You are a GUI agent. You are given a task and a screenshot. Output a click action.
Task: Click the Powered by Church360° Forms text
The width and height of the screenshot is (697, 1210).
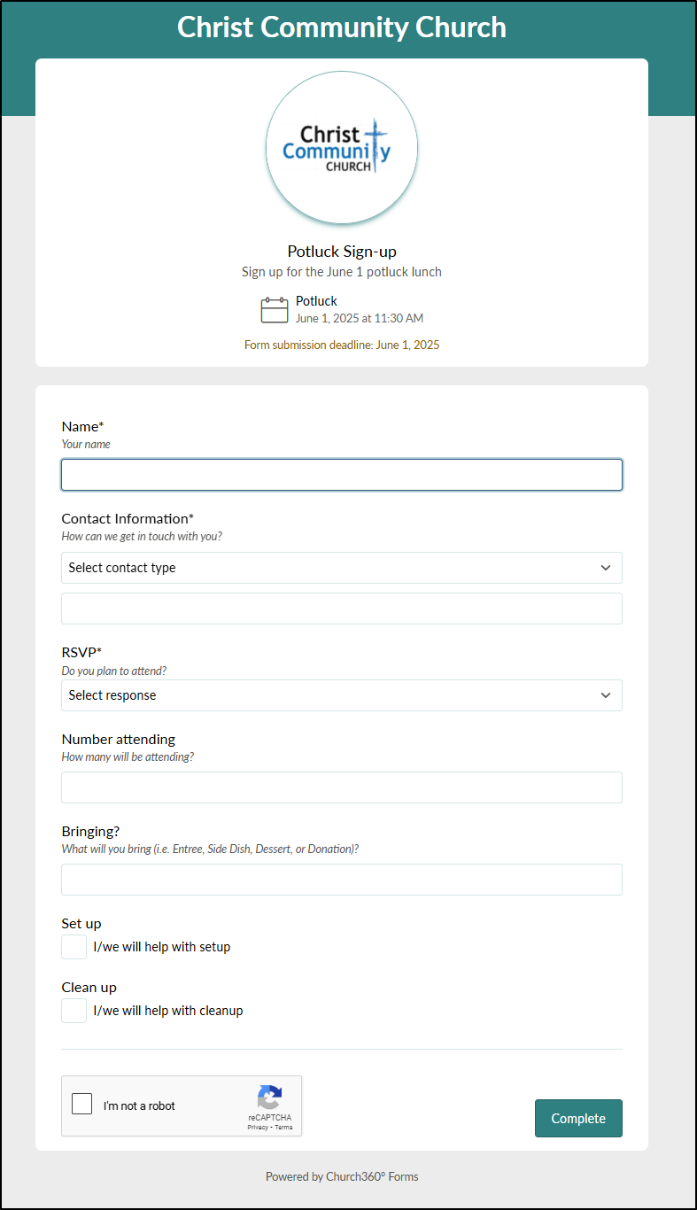tap(342, 1177)
